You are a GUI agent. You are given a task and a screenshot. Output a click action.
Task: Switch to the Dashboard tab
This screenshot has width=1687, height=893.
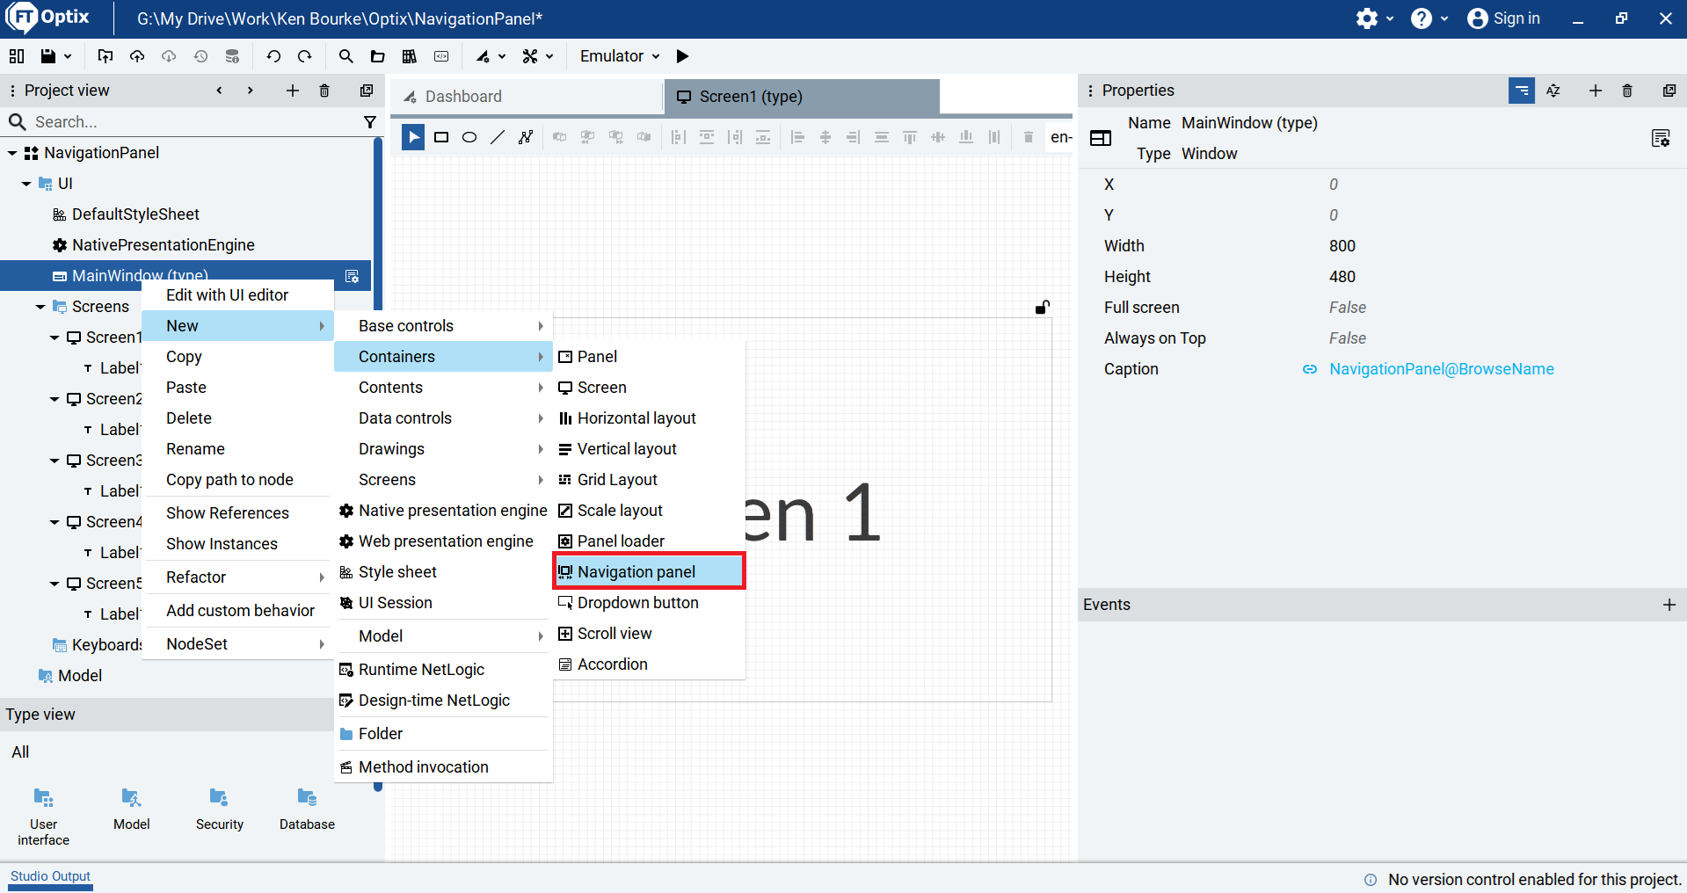(526, 97)
